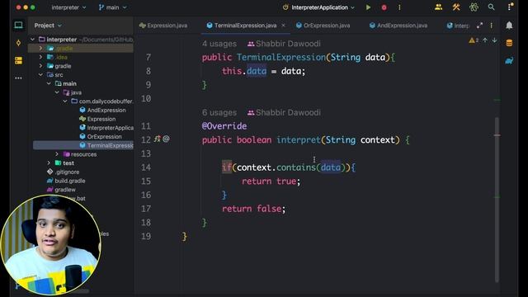Open the interpreter project dropdown
The height and width of the screenshot is (297, 528).
point(68,7)
